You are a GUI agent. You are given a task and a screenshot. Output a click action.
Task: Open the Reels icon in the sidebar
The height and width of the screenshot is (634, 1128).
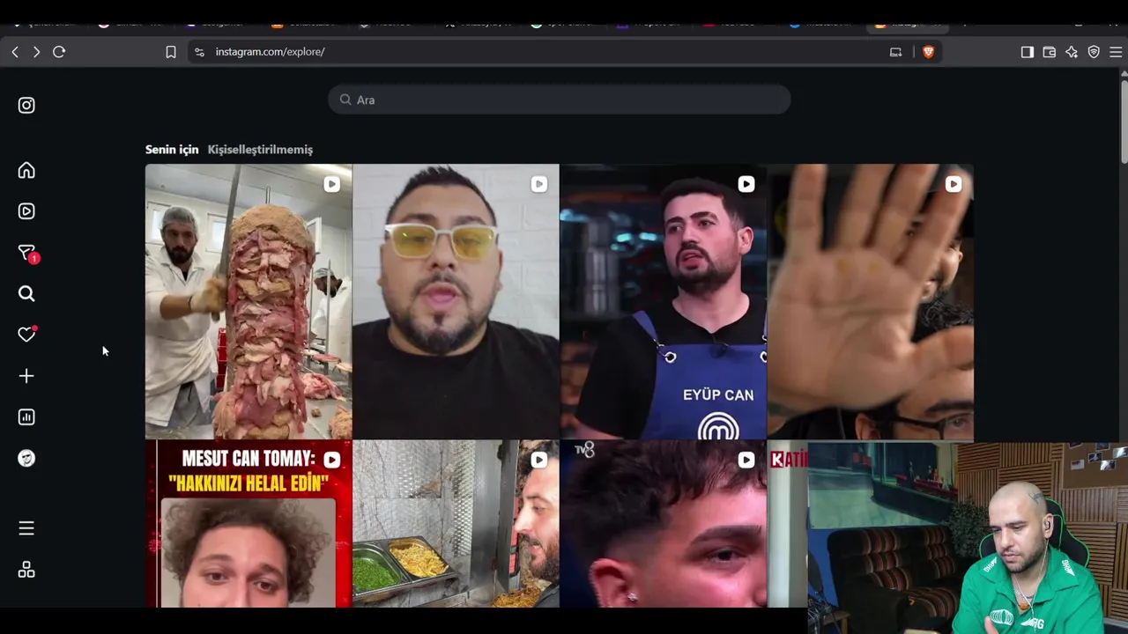pos(26,211)
